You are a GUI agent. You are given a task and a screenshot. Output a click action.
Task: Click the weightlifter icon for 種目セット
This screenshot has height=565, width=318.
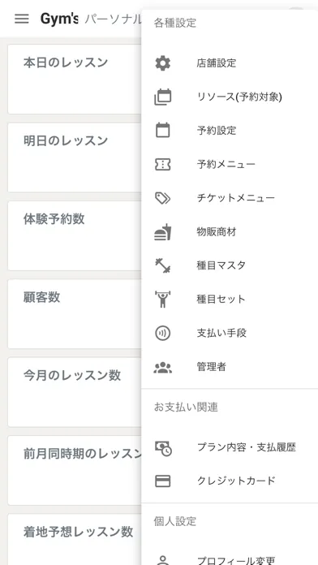click(x=163, y=299)
